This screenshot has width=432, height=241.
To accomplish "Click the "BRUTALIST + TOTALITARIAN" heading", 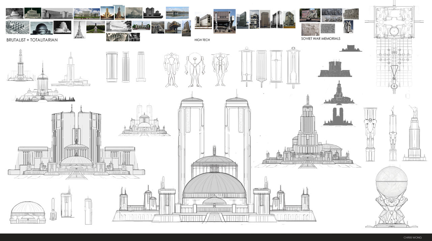I will point(32,40).
